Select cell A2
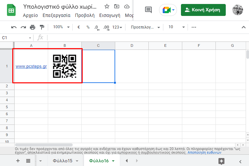 point(31,86)
